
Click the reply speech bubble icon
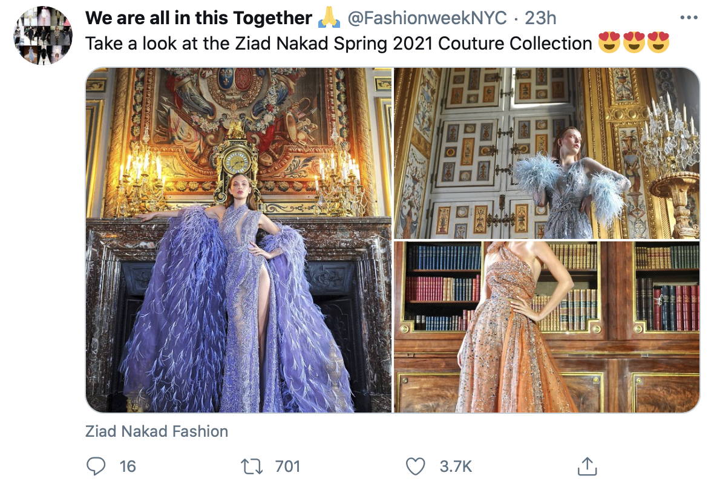(x=96, y=466)
